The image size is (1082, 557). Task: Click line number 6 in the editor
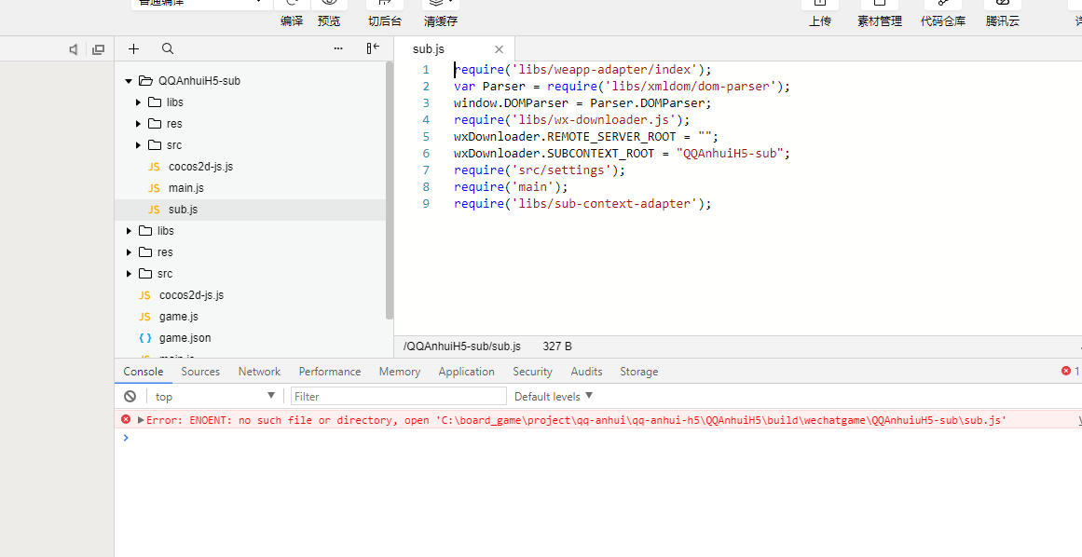(427, 153)
